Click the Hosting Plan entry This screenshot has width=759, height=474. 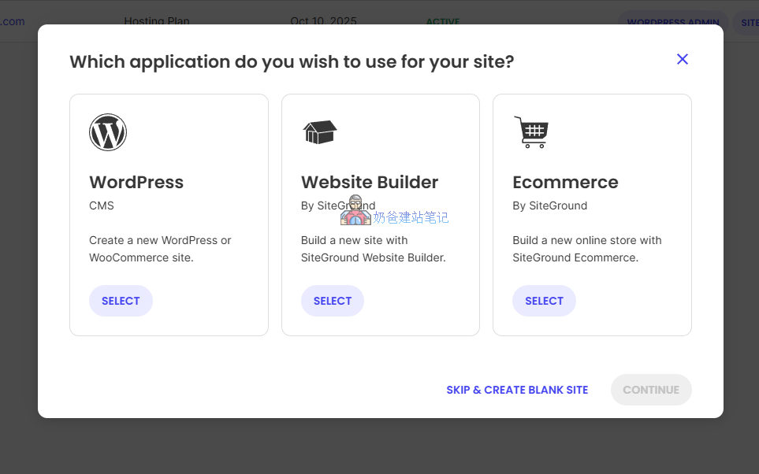pos(157,21)
